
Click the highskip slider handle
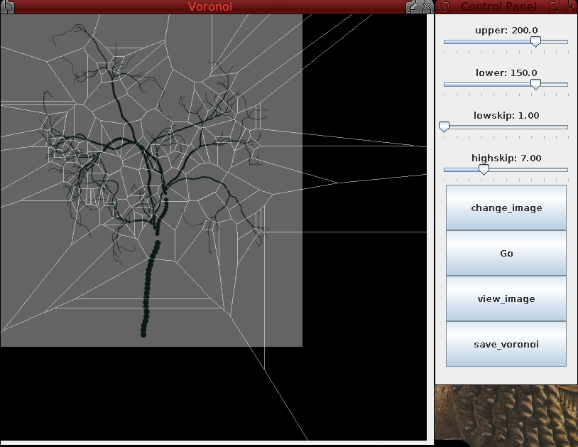[x=484, y=170]
